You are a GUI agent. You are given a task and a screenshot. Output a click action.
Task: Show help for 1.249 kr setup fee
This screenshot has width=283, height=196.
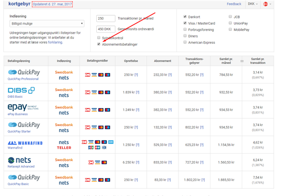point(137,110)
